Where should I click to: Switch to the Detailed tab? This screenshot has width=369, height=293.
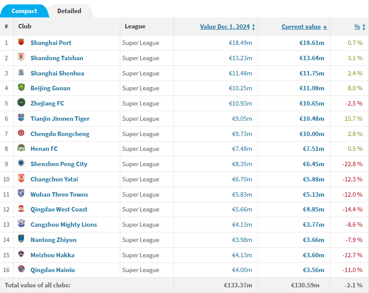pyautogui.click(x=69, y=11)
